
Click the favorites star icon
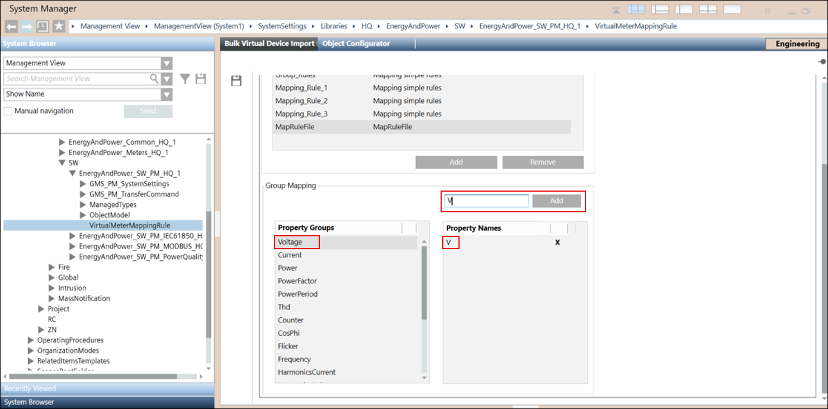coord(59,26)
